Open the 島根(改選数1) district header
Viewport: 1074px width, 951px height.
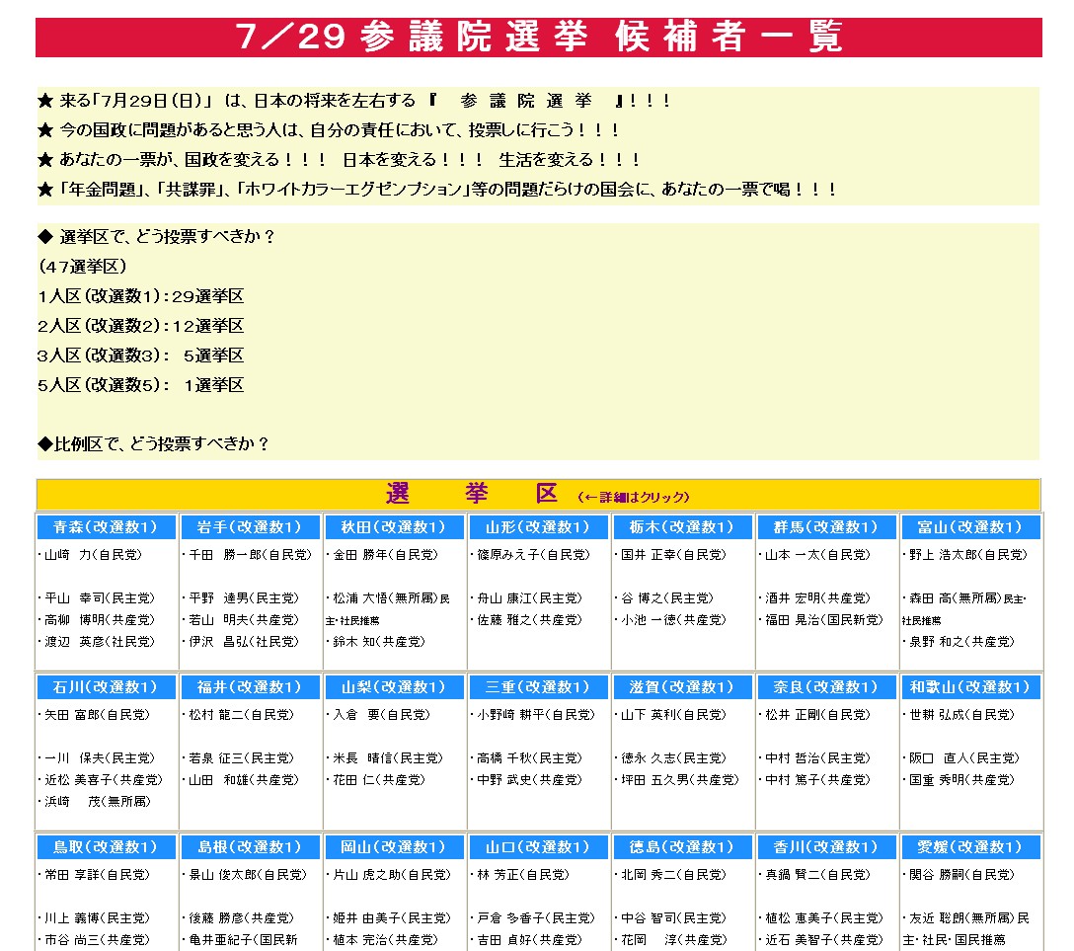(250, 847)
